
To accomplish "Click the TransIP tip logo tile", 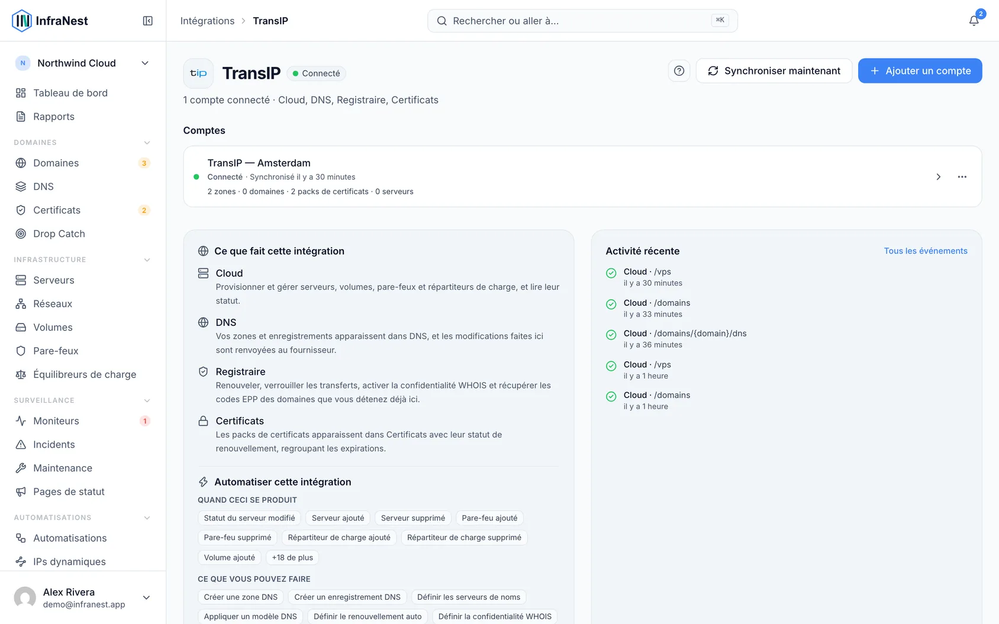I will [198, 73].
